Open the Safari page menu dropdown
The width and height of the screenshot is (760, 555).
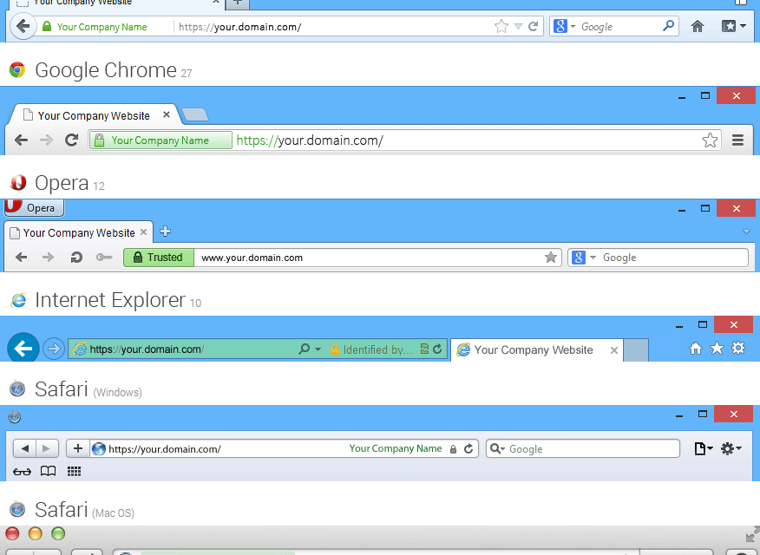704,449
